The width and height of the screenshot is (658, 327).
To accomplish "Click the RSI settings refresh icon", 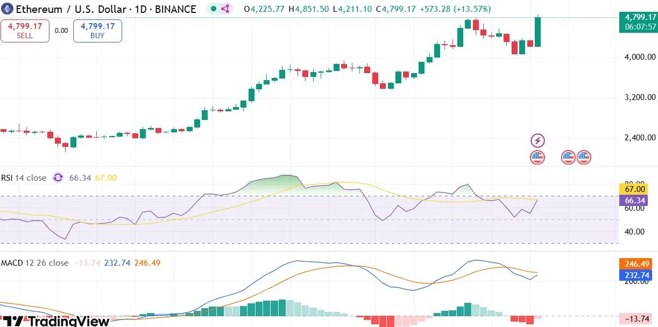I will 58,177.
